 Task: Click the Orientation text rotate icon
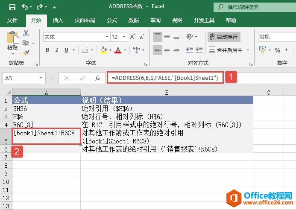[190, 36]
